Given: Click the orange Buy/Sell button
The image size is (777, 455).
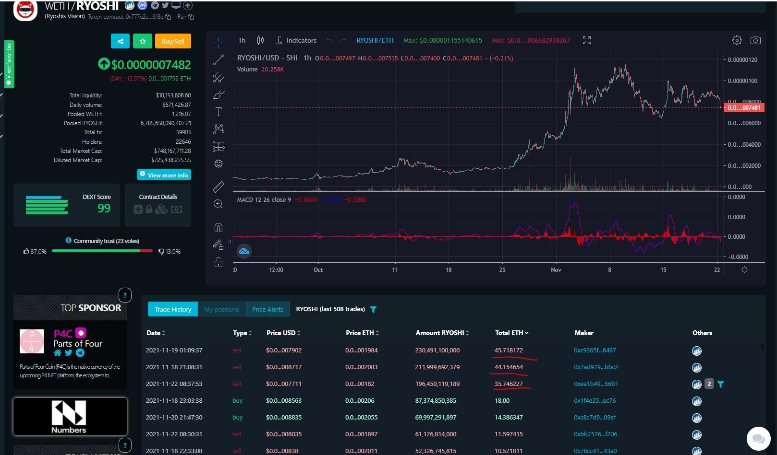Looking at the screenshot, I should pos(173,41).
